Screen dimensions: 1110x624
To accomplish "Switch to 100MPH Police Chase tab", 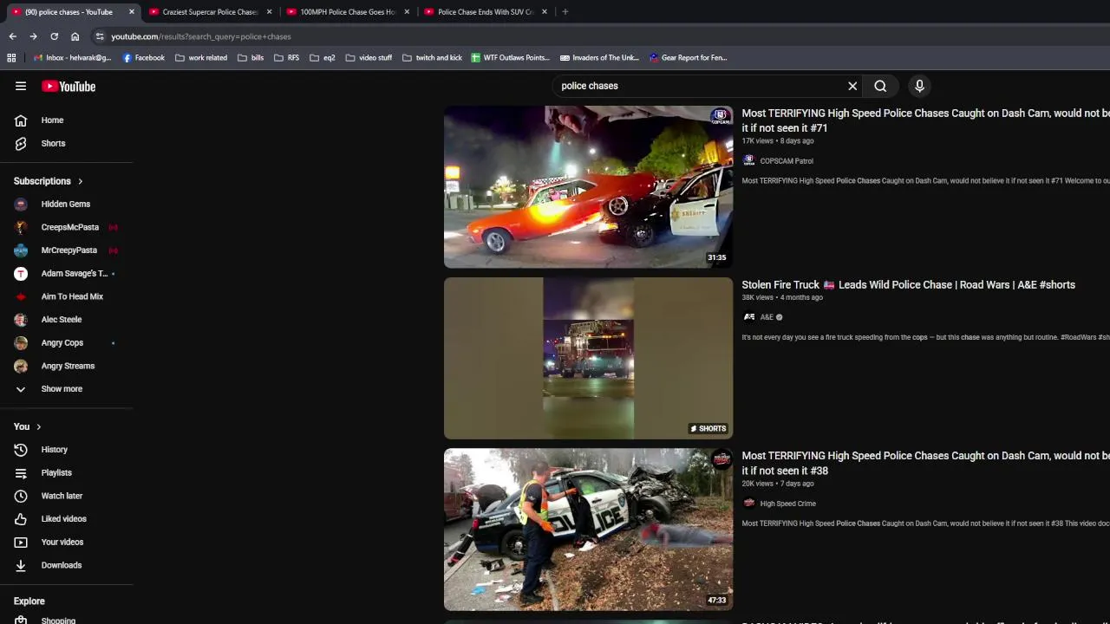I will point(347,12).
